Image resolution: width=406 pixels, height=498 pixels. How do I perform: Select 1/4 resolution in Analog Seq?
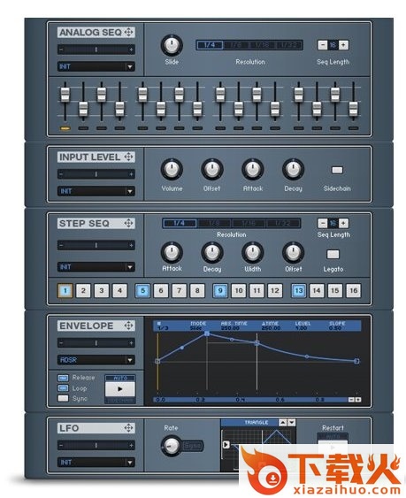[210, 45]
